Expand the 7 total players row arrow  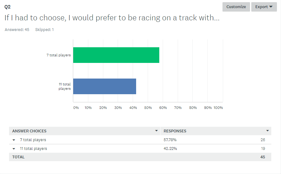[14, 140]
